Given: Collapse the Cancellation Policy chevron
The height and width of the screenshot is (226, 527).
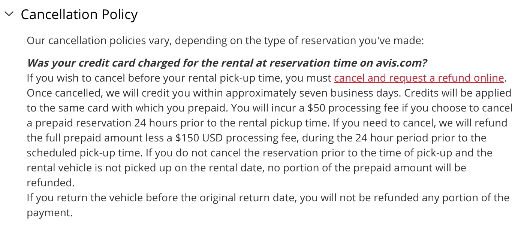Looking at the screenshot, I should tap(9, 14).
